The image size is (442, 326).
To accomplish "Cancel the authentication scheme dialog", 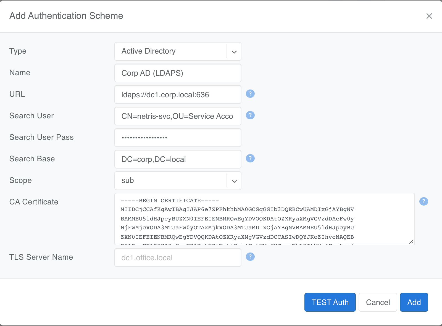I will click(378, 302).
